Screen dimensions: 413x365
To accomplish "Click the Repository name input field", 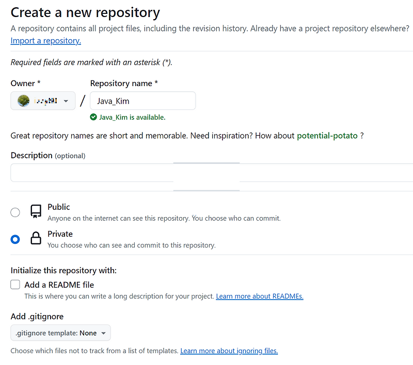I will pyautogui.click(x=142, y=100).
